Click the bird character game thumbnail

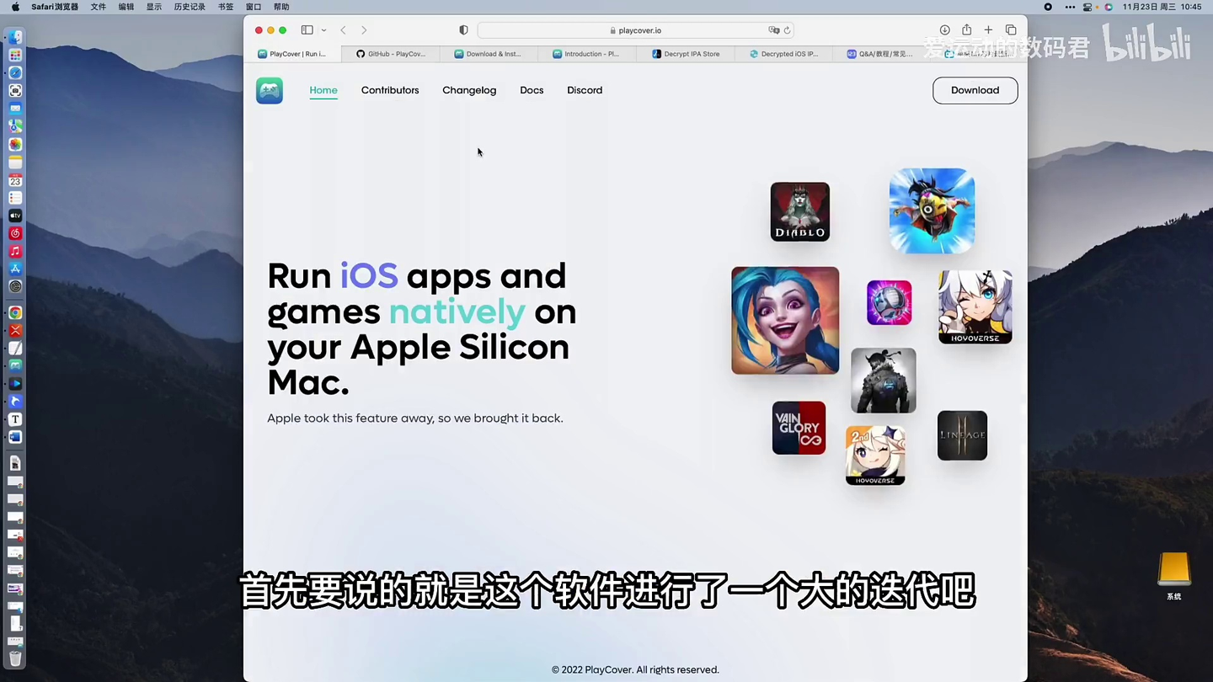click(x=932, y=210)
